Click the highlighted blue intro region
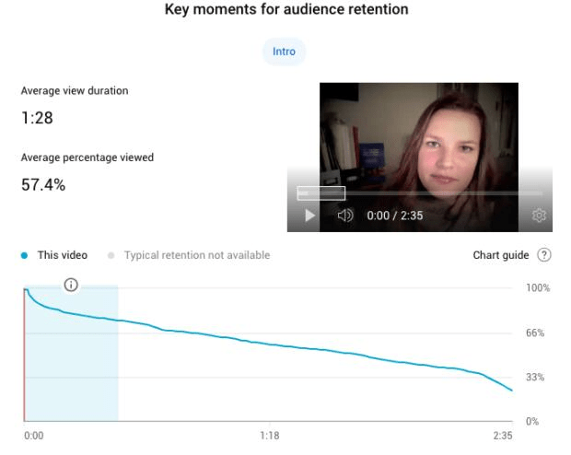 coord(83,368)
